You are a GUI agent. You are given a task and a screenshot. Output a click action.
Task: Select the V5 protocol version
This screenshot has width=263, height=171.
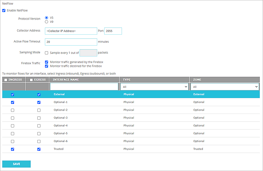(46, 18)
